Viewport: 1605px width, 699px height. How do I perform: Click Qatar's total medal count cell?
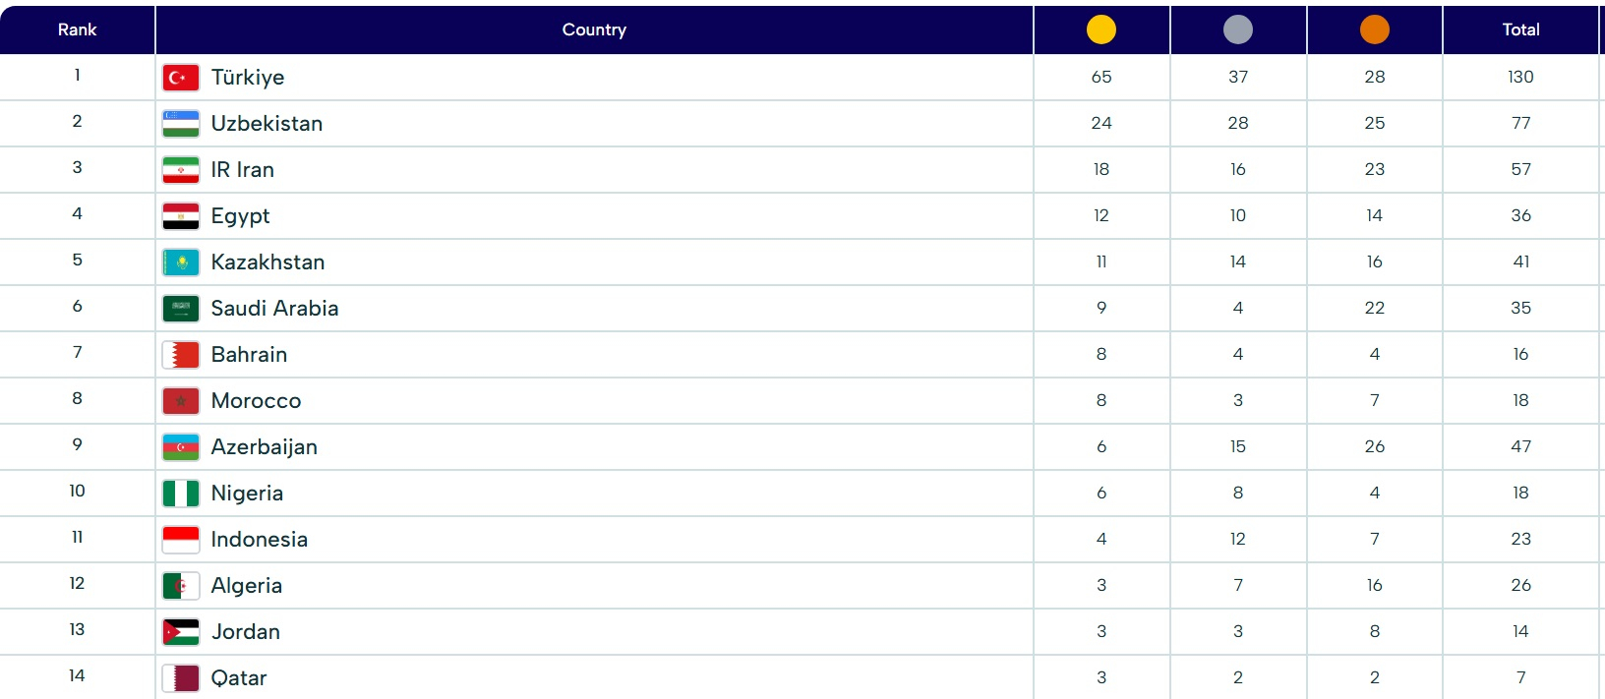pyautogui.click(x=1520, y=677)
